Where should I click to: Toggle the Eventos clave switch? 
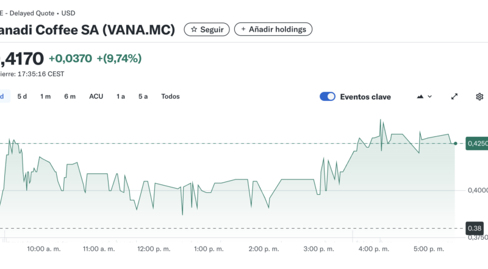(x=328, y=97)
